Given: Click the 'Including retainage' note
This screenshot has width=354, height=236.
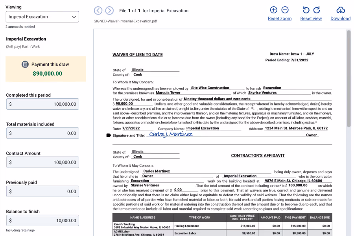Looking at the screenshot, I should point(20,230).
